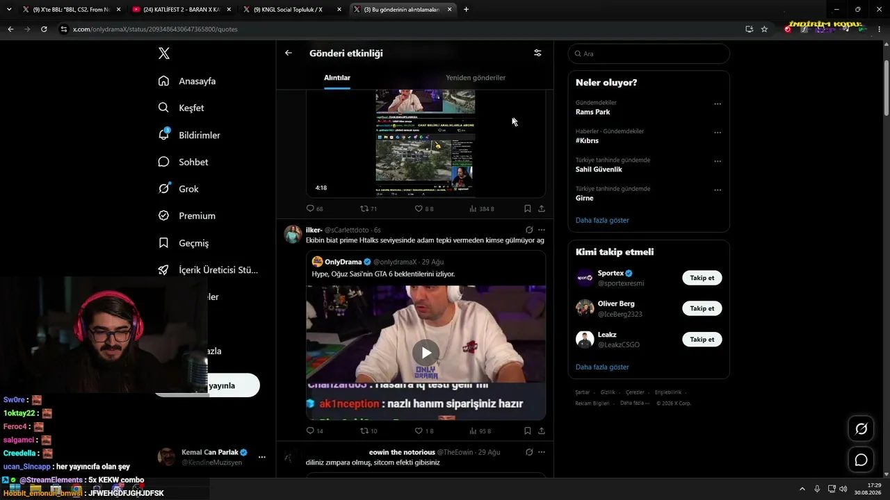Like the post with 8 B likes

(x=424, y=208)
